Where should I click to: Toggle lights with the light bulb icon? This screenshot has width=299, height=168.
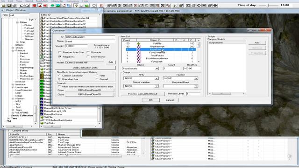(x=76, y=6)
